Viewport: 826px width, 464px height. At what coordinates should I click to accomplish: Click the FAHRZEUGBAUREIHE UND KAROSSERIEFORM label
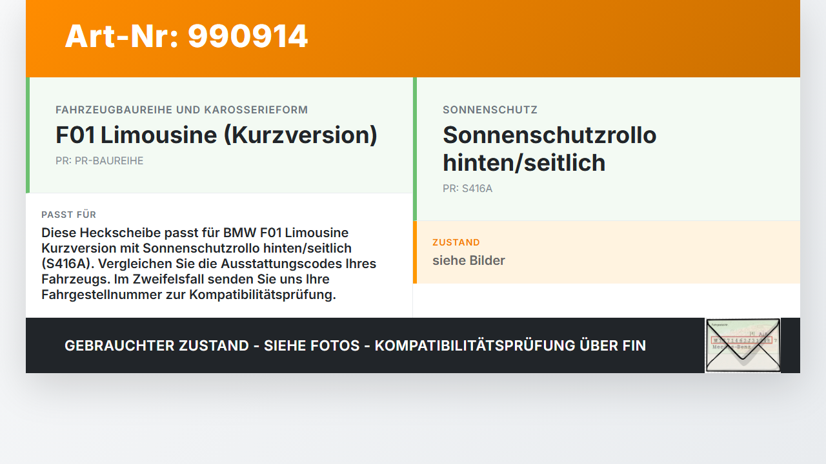pos(181,110)
